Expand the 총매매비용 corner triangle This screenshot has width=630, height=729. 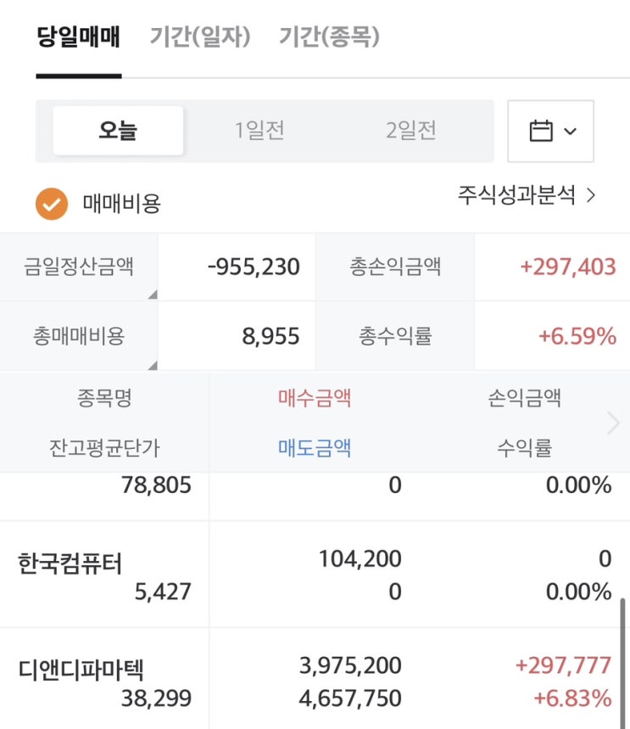153,365
